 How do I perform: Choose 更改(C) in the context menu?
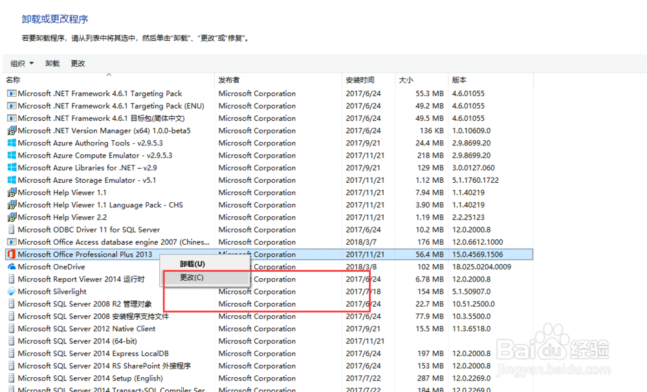pyautogui.click(x=192, y=278)
